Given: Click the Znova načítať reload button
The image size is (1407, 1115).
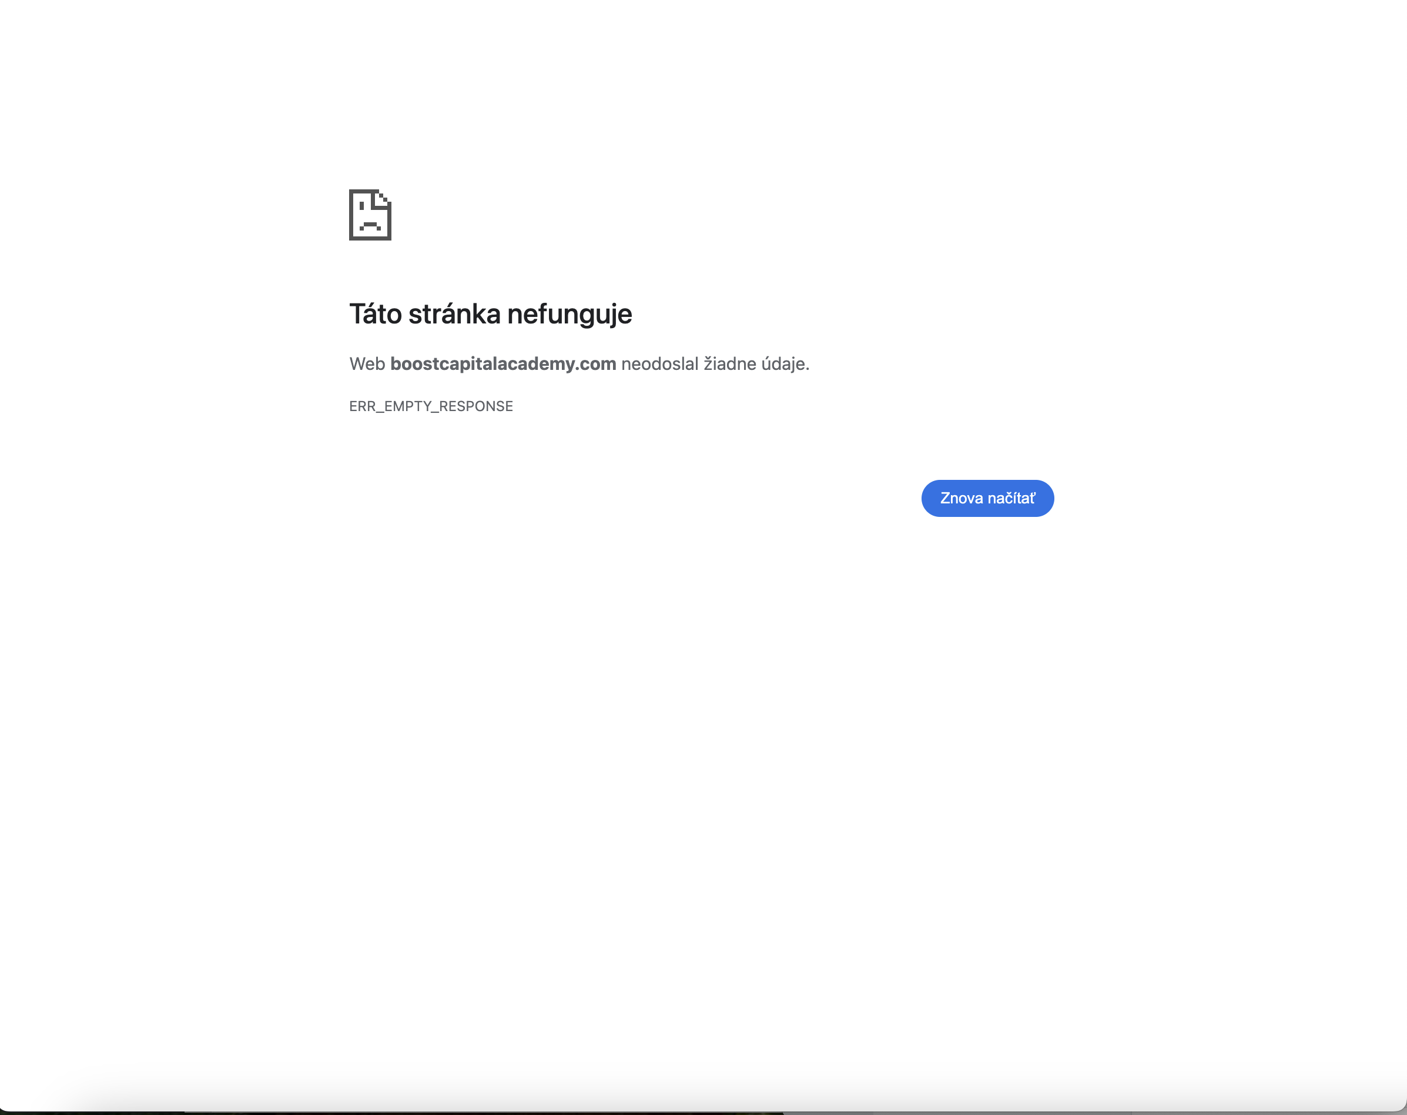Looking at the screenshot, I should point(987,498).
